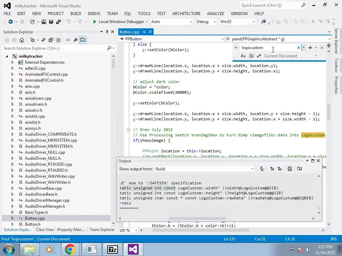
Task: Switch to the Class View tab
Action: [x=45, y=230]
